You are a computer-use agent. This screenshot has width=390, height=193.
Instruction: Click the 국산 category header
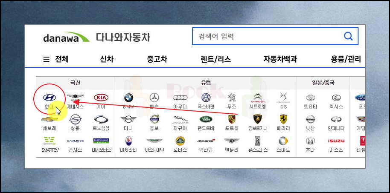[x=76, y=83]
